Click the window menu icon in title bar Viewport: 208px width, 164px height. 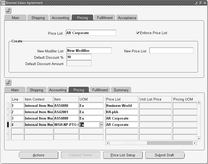click(x=3, y=3)
